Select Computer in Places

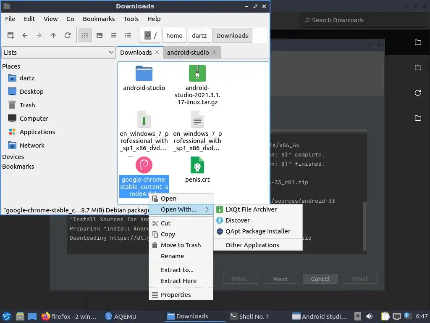click(34, 119)
